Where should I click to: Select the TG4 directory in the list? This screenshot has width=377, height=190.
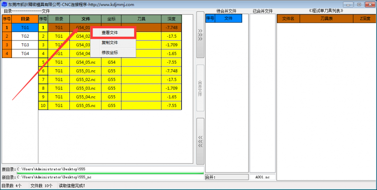(x=25, y=53)
